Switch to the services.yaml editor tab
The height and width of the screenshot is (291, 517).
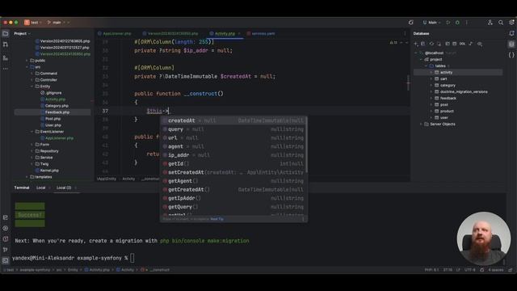pos(261,34)
